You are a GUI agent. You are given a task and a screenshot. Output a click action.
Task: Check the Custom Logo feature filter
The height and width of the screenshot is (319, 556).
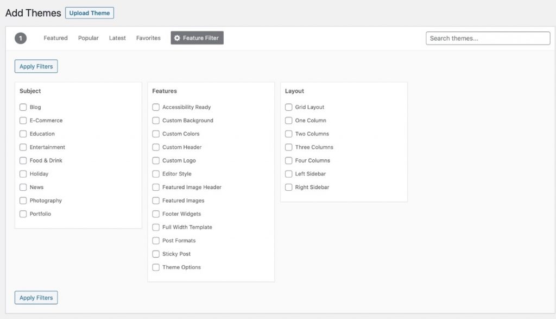(x=156, y=160)
